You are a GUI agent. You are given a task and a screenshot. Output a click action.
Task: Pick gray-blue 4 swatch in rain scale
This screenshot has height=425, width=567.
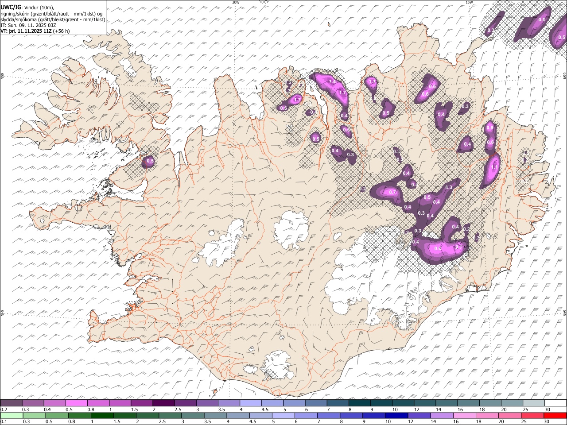click(x=238, y=416)
